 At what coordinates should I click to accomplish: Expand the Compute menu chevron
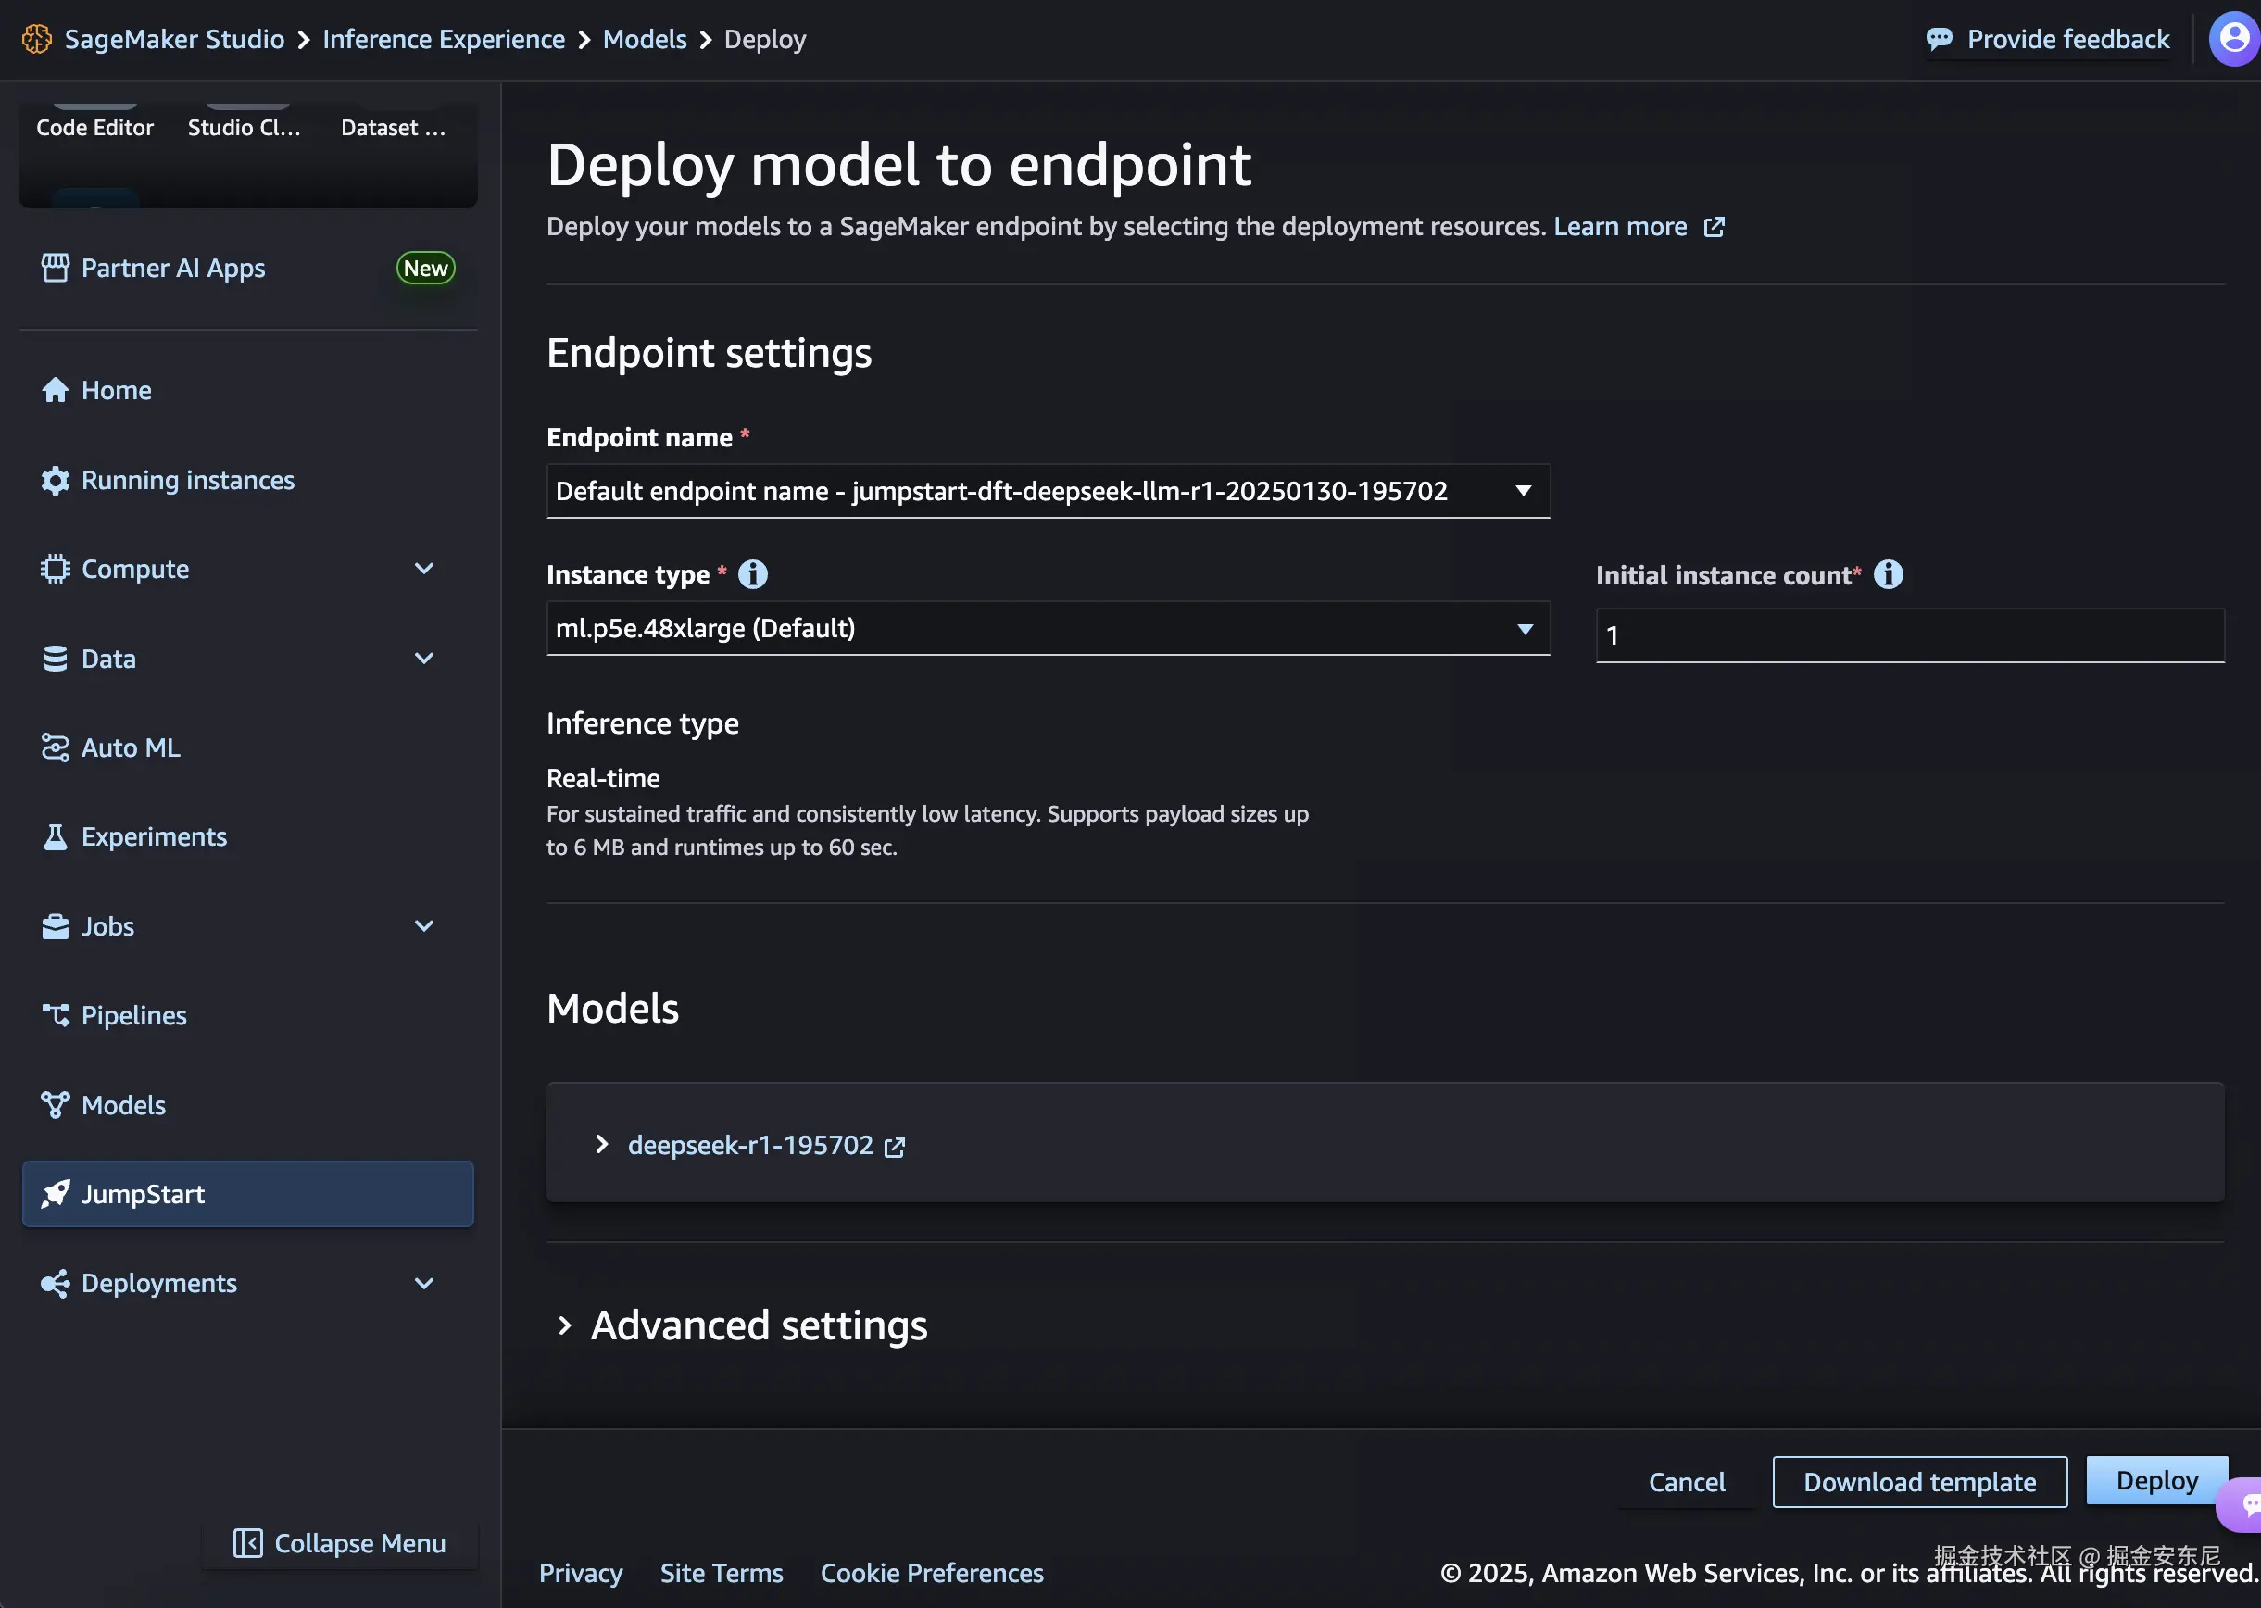pos(423,569)
